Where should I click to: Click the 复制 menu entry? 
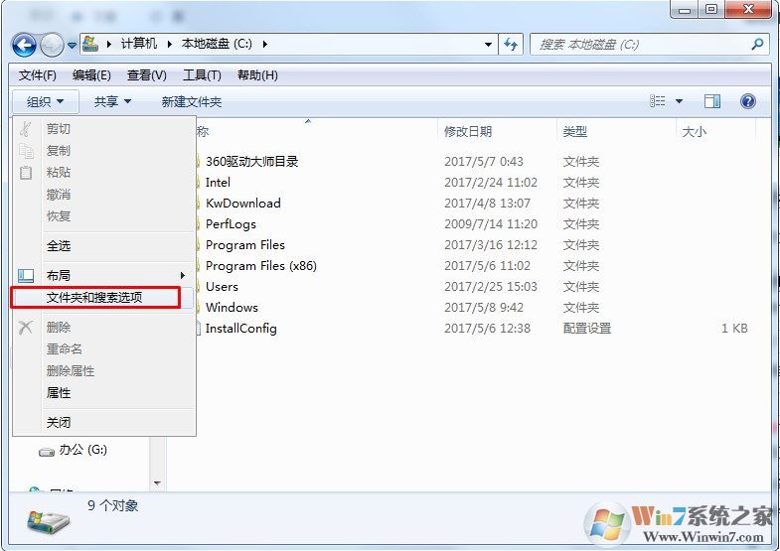tap(104, 151)
